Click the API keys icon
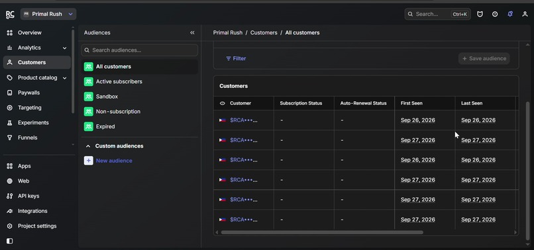 point(9,196)
